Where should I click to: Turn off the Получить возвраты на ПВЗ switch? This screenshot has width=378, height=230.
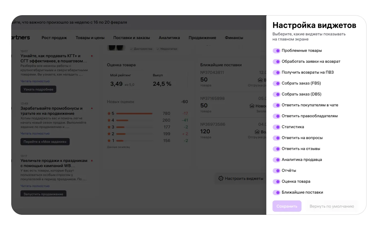click(x=276, y=73)
